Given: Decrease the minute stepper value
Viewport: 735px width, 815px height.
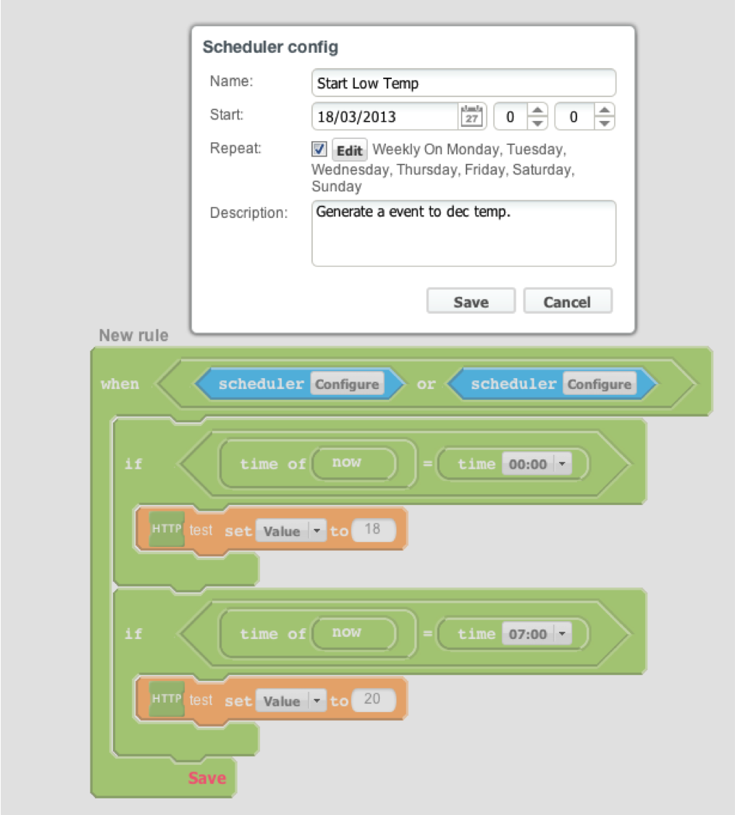Looking at the screenshot, I should pos(604,123).
